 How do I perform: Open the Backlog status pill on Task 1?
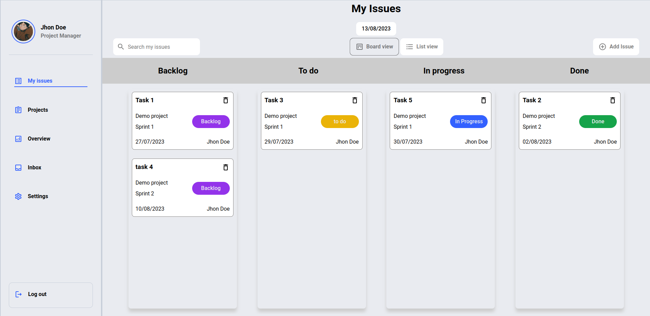point(211,122)
